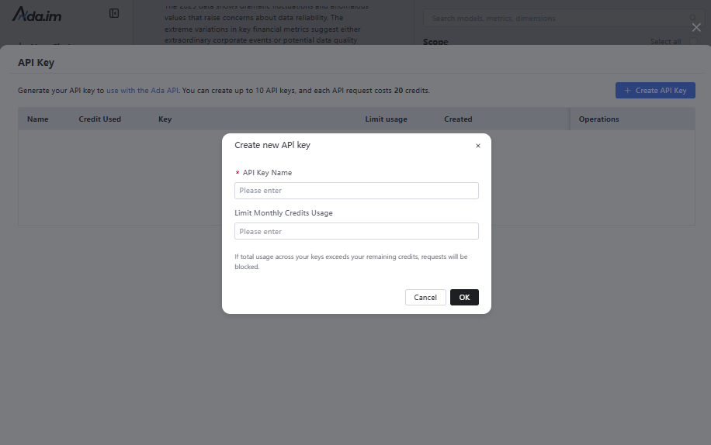Toggle the Select all checkbox
This screenshot has width=711, height=445.
coord(692,42)
